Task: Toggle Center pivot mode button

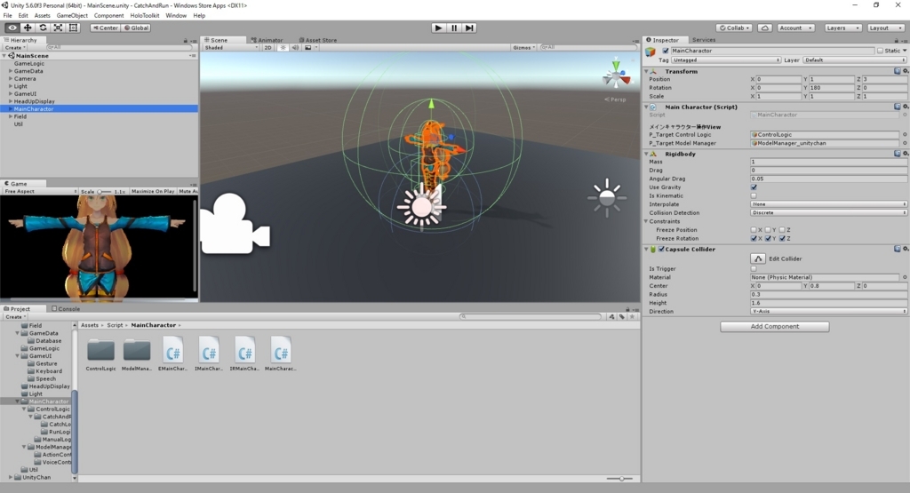Action: [105, 28]
